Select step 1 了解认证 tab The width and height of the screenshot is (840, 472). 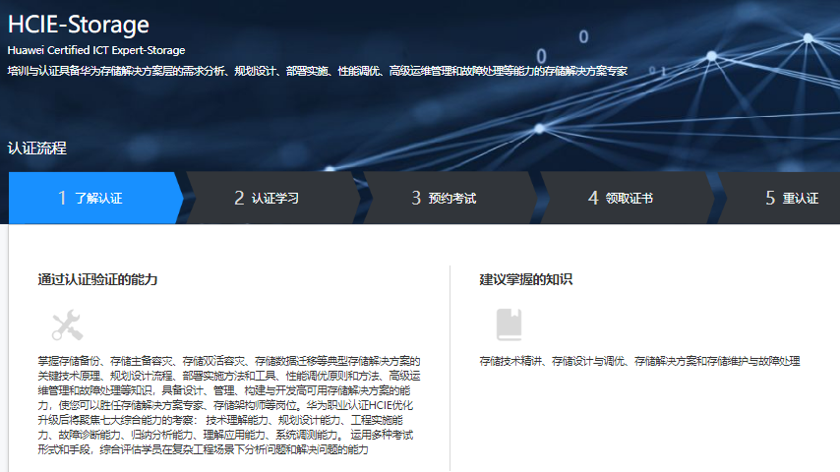pyautogui.click(x=95, y=198)
